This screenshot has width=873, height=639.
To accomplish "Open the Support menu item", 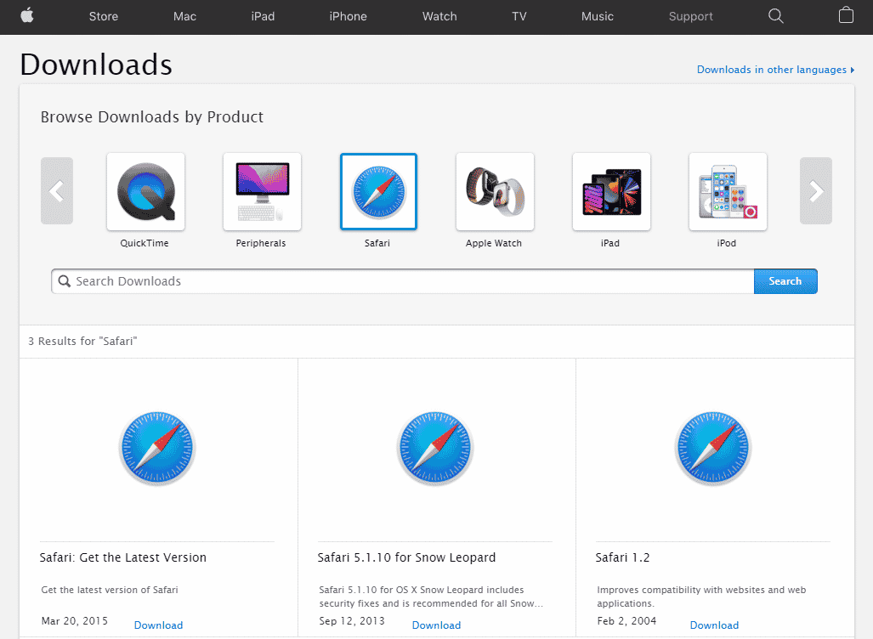I will tap(691, 17).
